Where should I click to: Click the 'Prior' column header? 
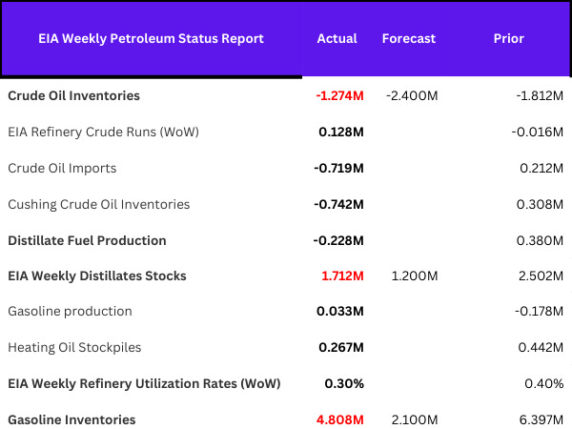click(x=508, y=39)
